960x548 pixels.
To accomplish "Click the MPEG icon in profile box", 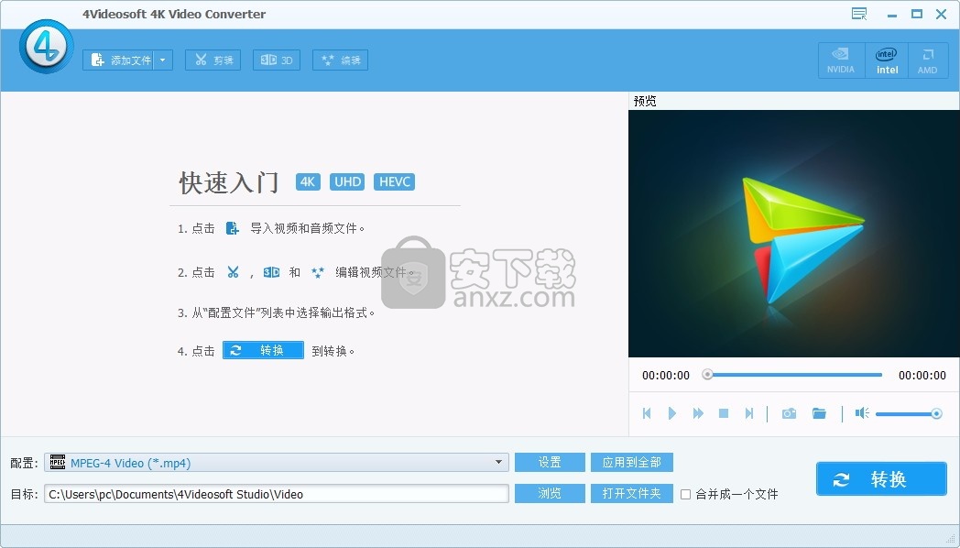I will coord(58,462).
